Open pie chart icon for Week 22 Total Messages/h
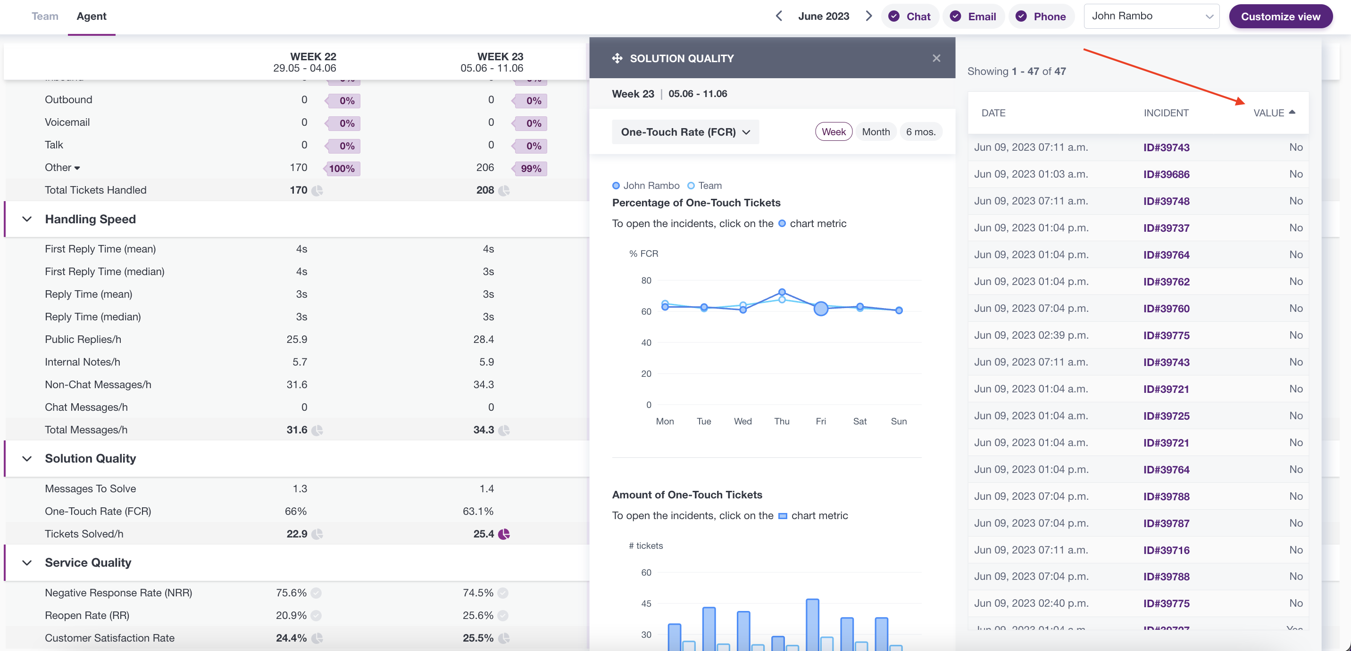 317,430
